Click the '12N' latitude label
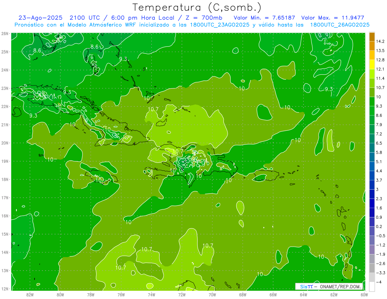This screenshot has height=299, width=387. click(5, 289)
